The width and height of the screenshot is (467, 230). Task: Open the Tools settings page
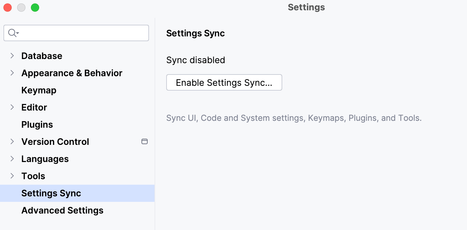33,176
